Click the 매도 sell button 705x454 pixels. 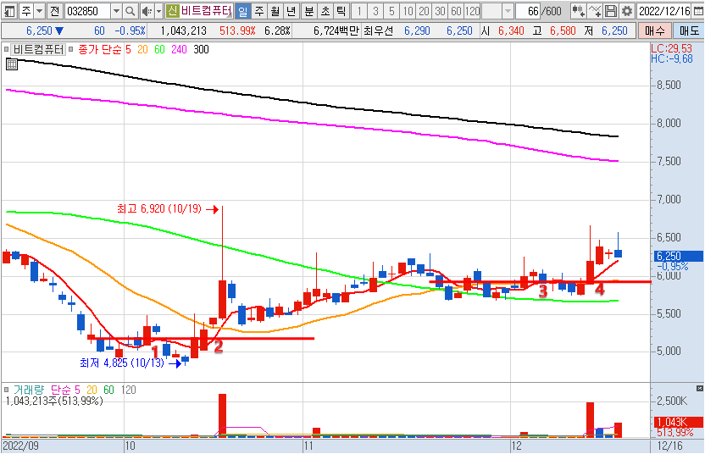[688, 30]
